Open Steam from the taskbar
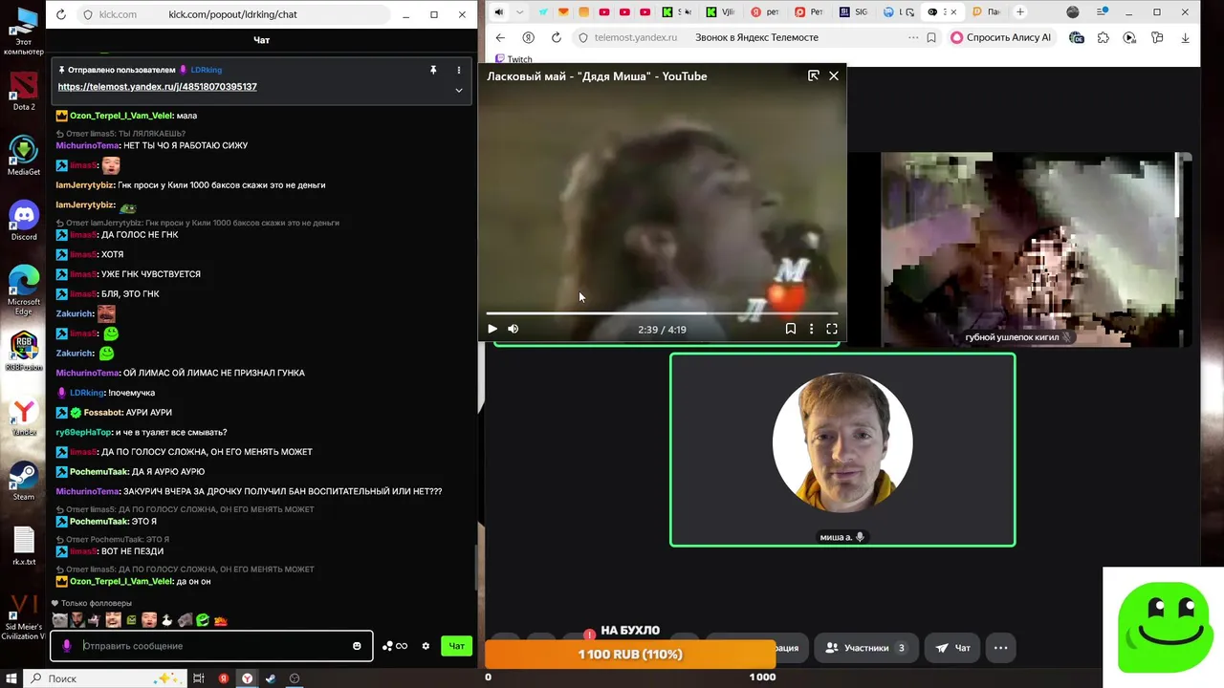The image size is (1224, 688). point(271,678)
